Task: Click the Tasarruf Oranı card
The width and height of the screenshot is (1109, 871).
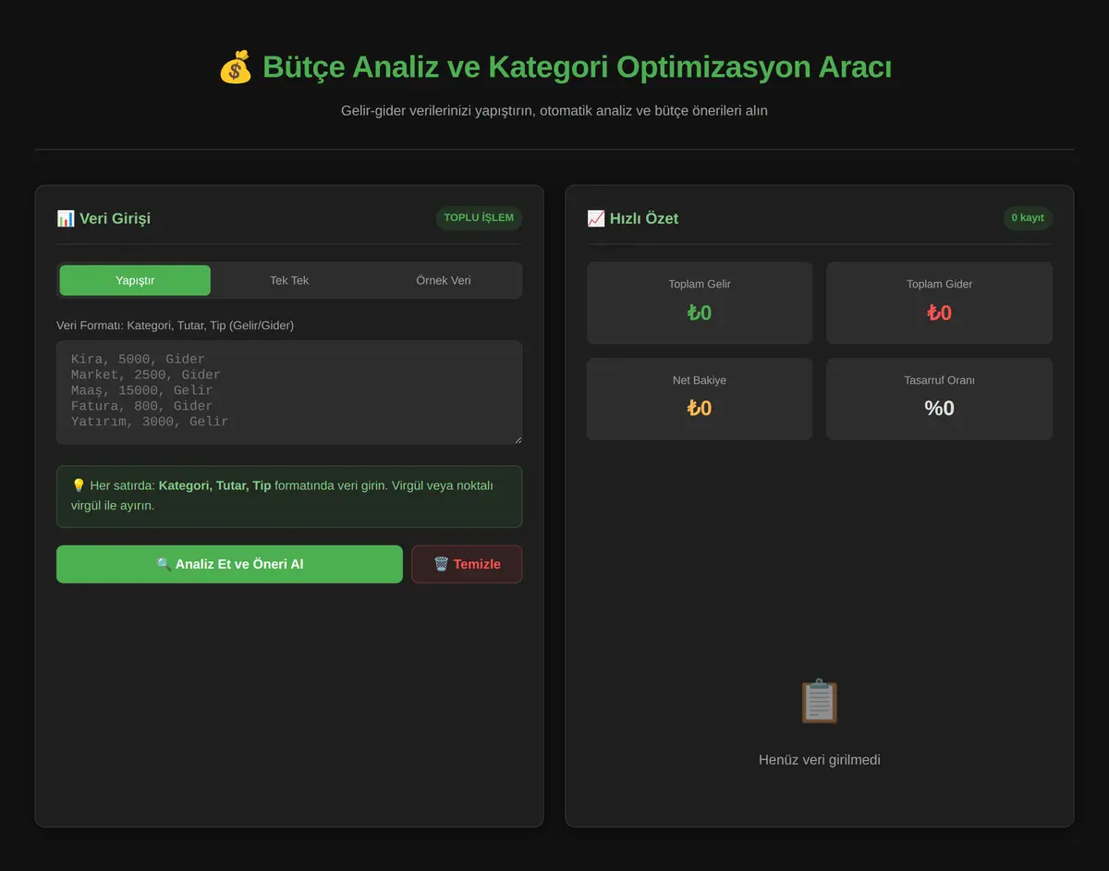Action: [x=939, y=399]
